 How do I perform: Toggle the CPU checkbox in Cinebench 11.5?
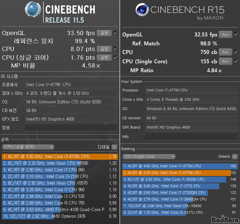[x=116, y=49]
